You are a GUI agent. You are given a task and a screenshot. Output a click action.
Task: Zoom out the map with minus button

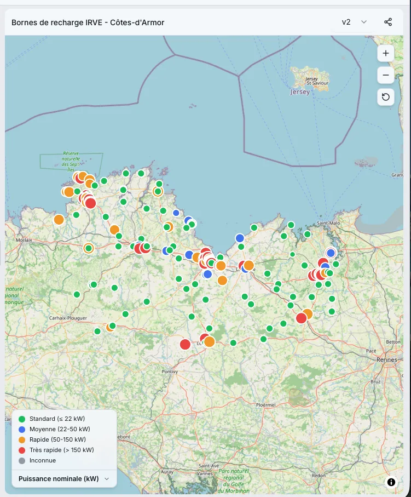tap(386, 75)
